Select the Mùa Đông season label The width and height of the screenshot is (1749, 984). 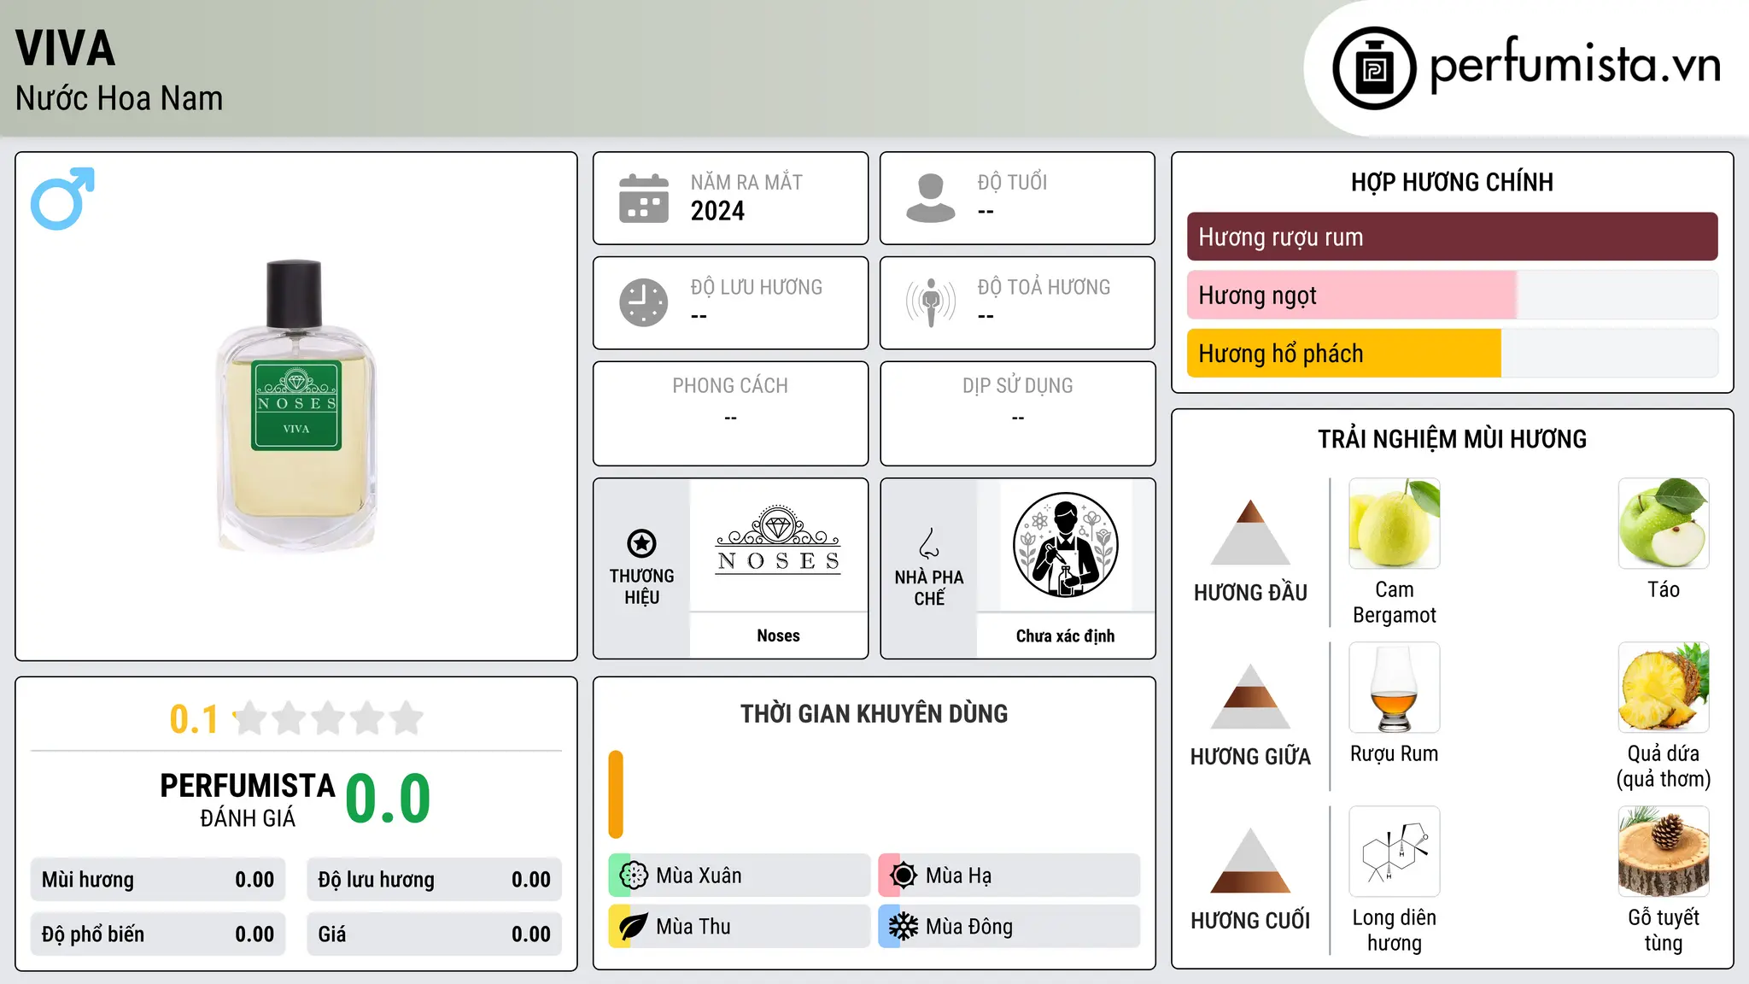pyautogui.click(x=969, y=927)
